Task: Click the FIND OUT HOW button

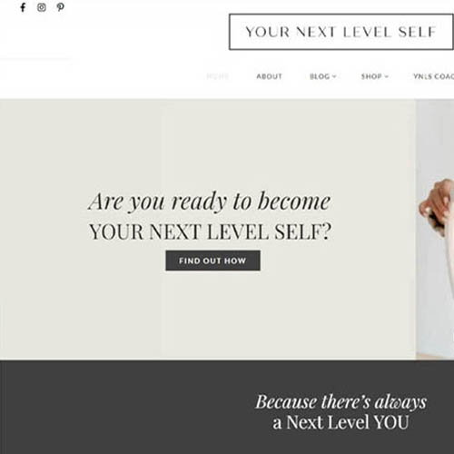Action: pyautogui.click(x=212, y=261)
